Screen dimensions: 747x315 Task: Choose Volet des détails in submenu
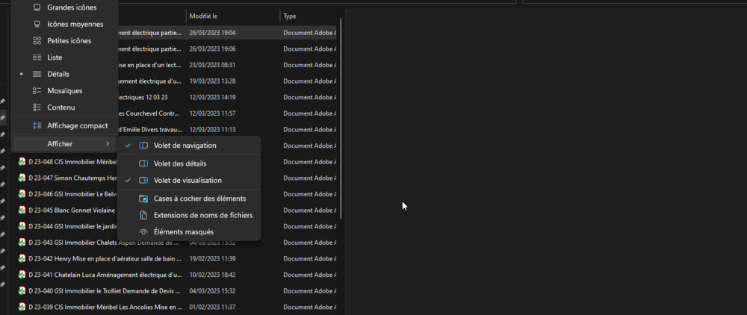point(179,163)
